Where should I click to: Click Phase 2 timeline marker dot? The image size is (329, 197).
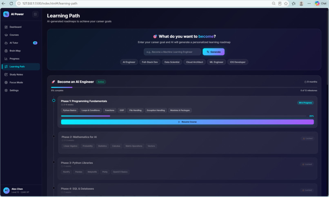54,136
